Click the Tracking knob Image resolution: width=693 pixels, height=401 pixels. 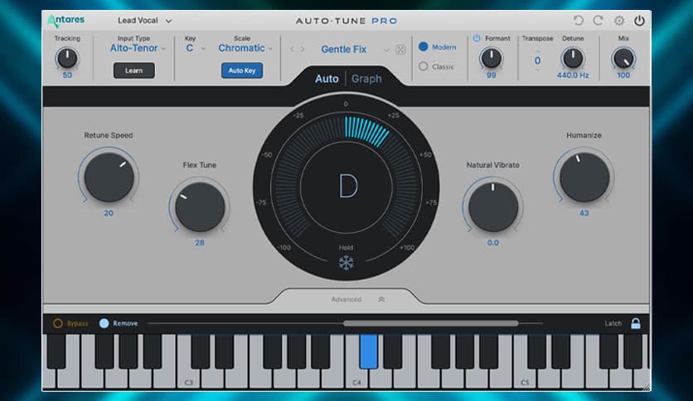coord(67,58)
